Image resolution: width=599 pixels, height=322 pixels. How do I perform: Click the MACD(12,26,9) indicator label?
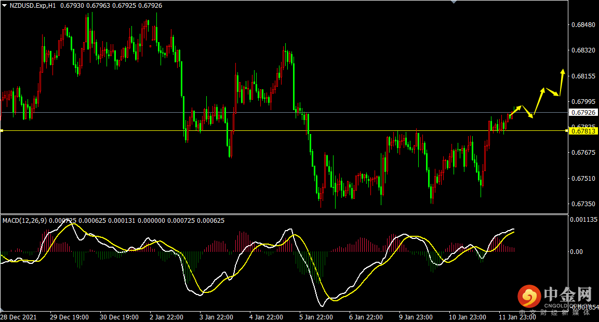[24, 221]
